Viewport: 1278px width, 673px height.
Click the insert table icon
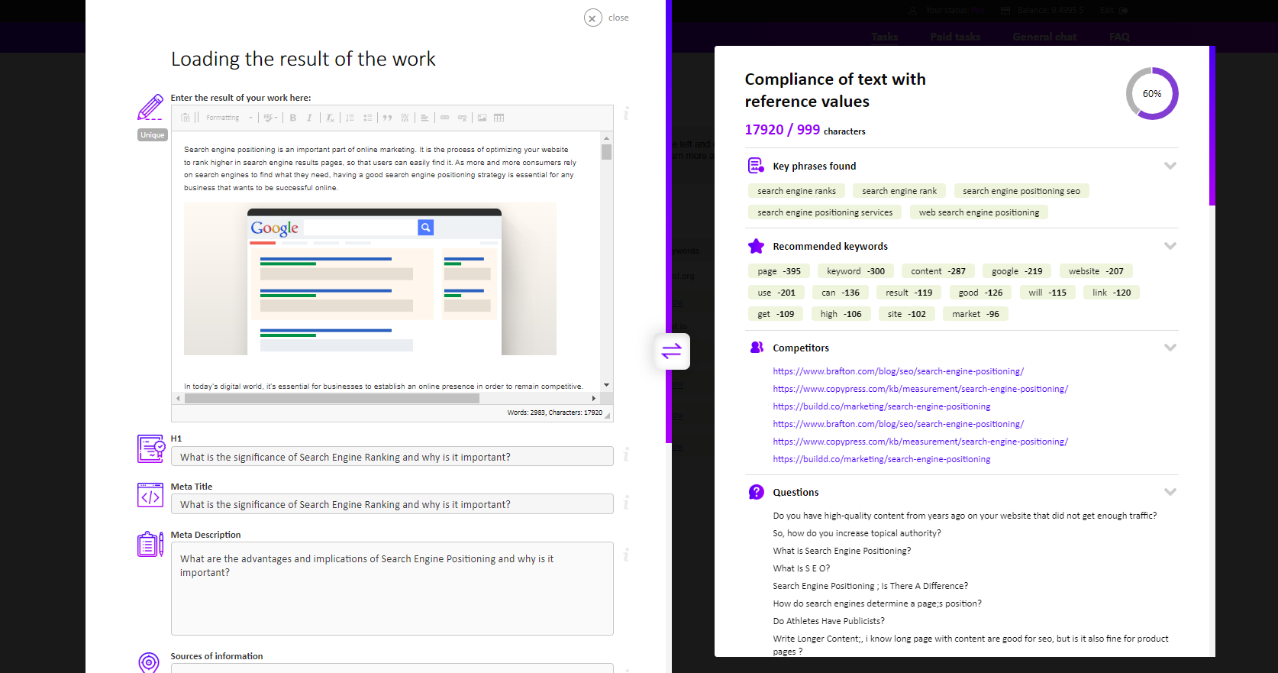tap(499, 118)
